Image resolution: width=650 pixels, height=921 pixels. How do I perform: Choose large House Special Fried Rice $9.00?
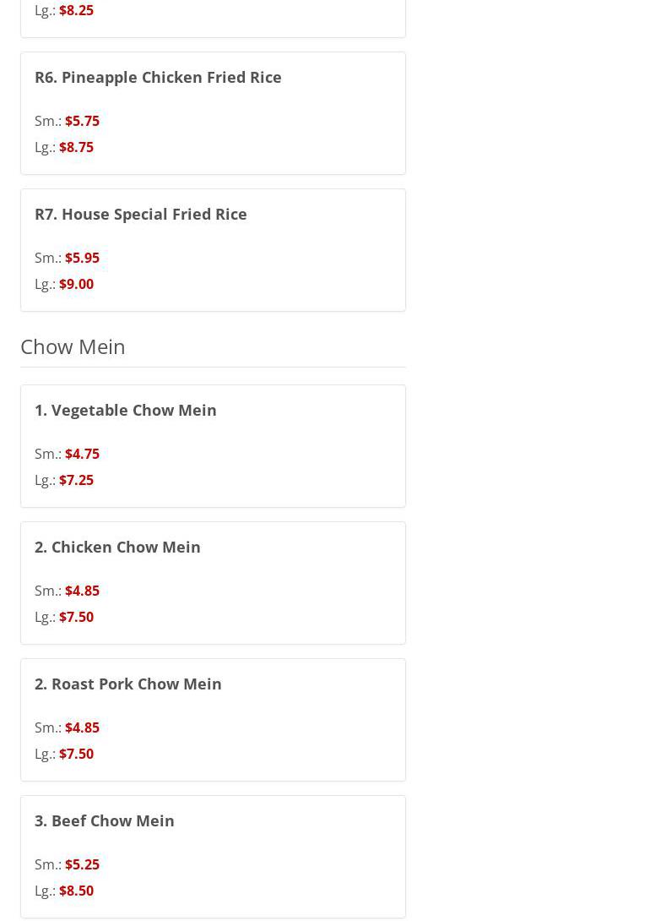tap(76, 284)
